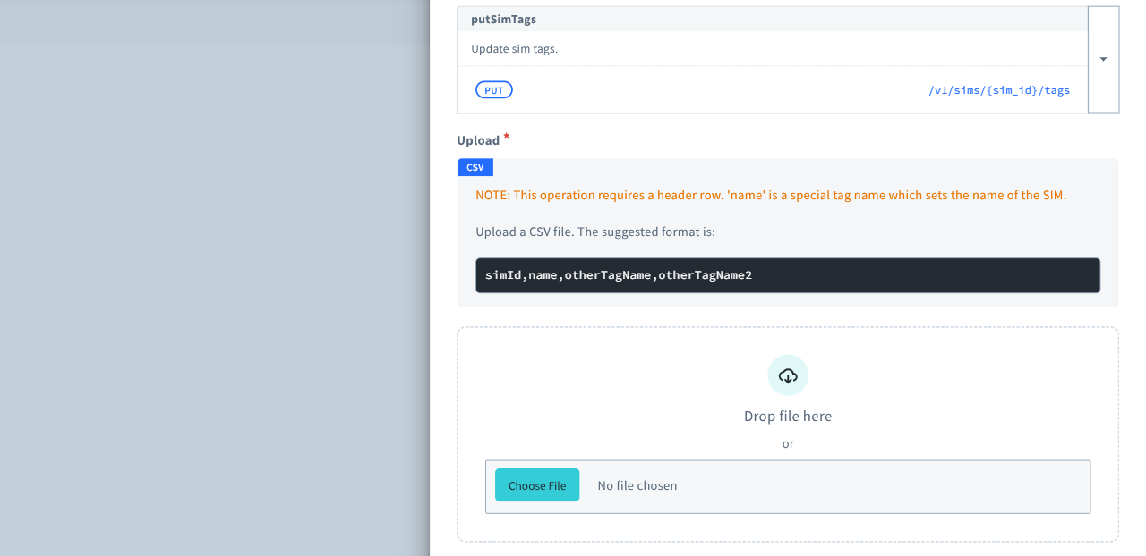Click the scrollbar track beside the chevron
Viewport: 1146px width, 556px height.
pos(1103,98)
